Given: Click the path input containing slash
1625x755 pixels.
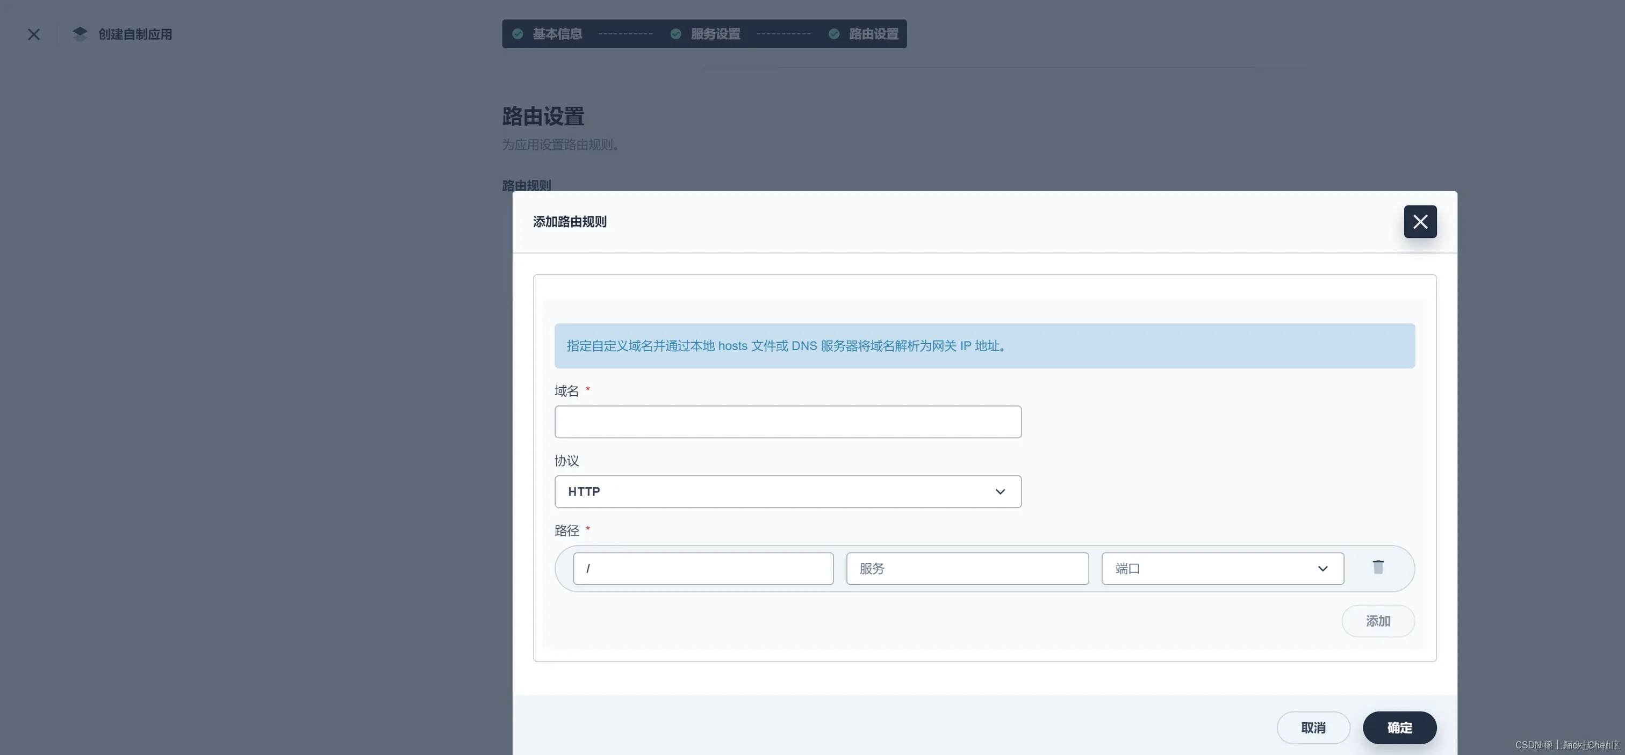Looking at the screenshot, I should coord(703,569).
